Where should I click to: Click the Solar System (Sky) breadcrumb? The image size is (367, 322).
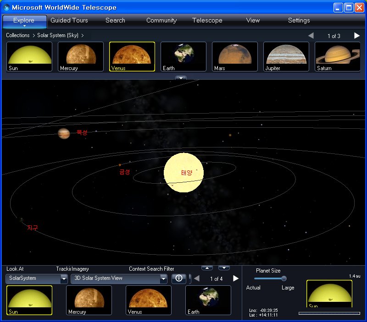click(x=58, y=35)
